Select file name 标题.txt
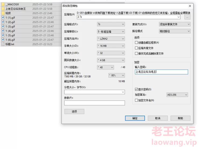 10,44
